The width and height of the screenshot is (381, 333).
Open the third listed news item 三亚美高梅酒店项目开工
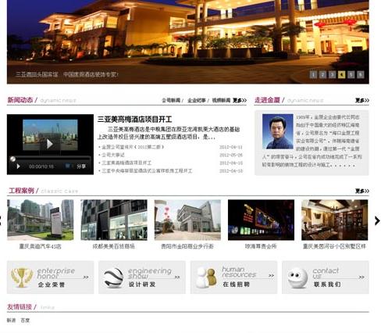[x=126, y=163]
